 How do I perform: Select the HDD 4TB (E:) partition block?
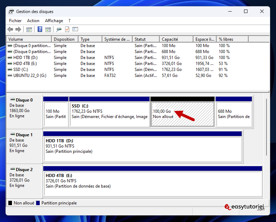[153, 182]
